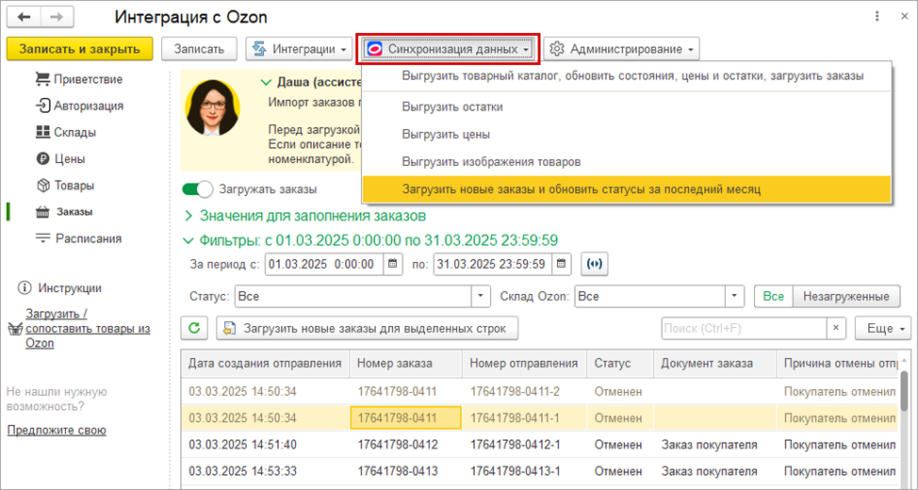Click the period selection icon button

[x=594, y=264]
